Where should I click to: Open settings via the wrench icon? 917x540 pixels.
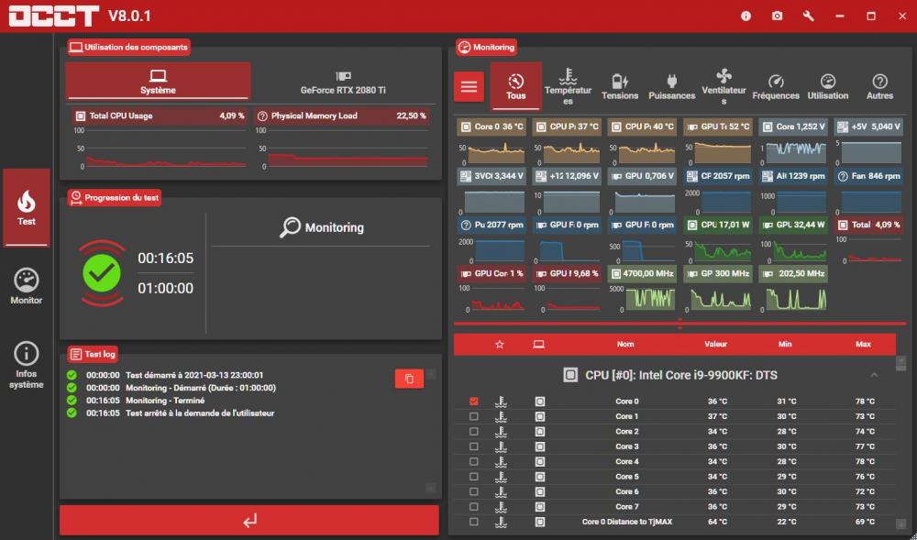point(808,16)
